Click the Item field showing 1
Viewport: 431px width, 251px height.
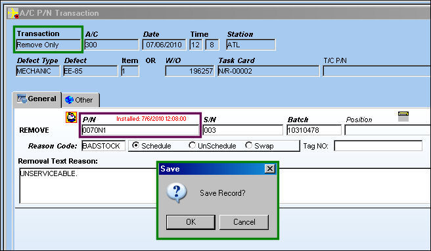(130, 71)
